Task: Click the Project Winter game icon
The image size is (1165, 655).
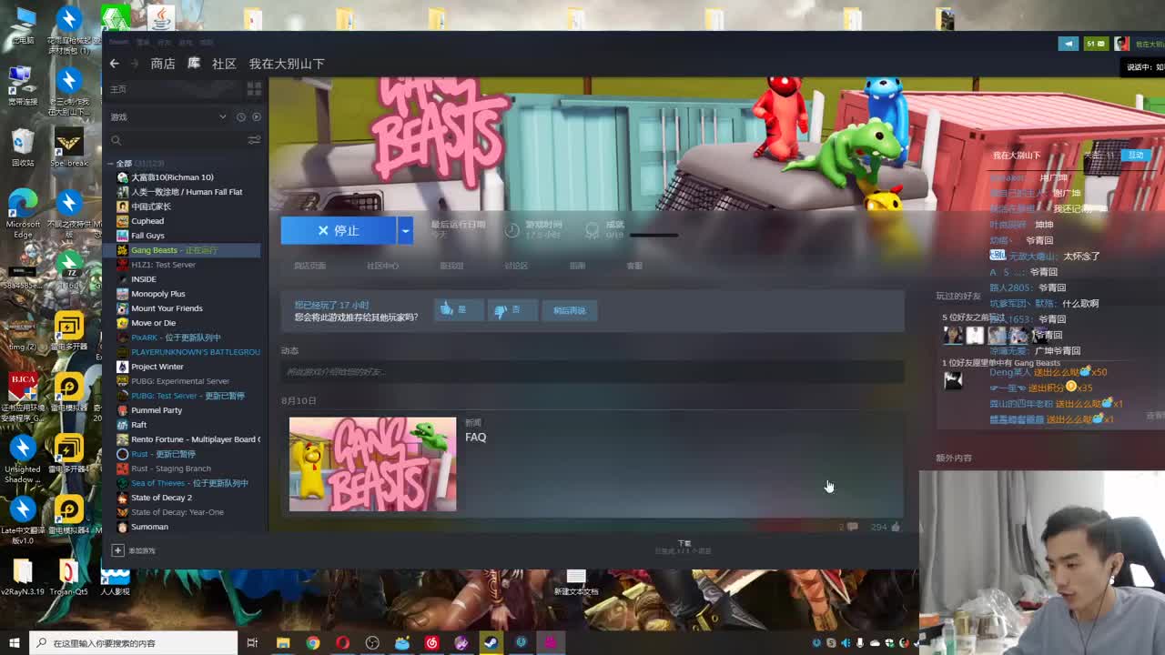Action: click(123, 367)
